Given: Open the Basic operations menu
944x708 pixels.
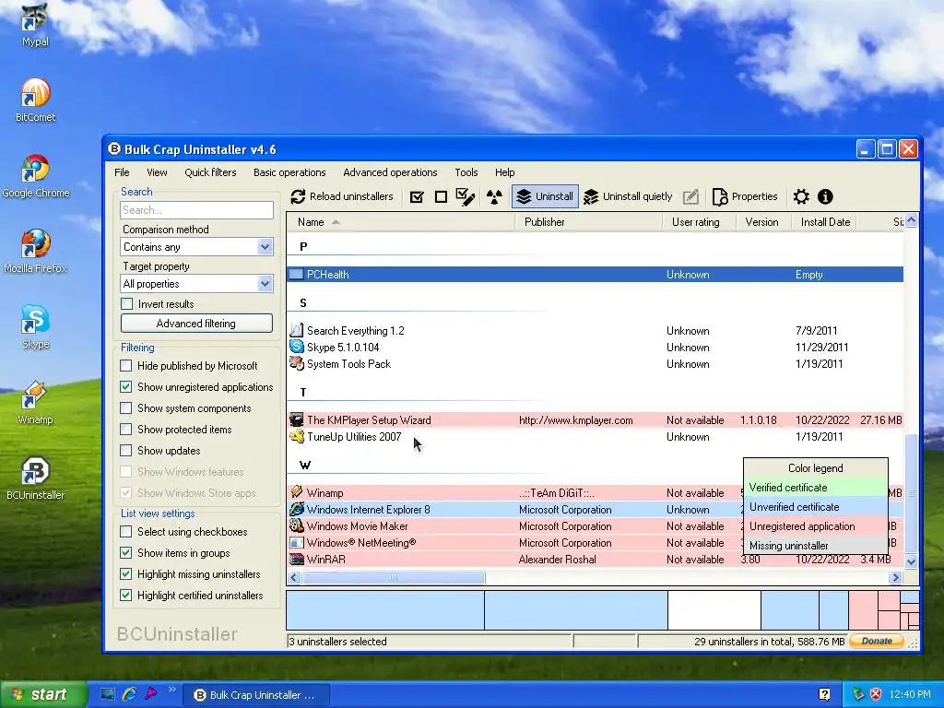Looking at the screenshot, I should click(x=289, y=172).
